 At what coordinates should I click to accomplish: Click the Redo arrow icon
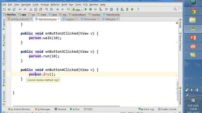(25, 9)
